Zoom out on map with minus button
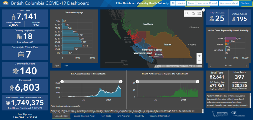Screen dimensions: 253x120 click(199, 61)
